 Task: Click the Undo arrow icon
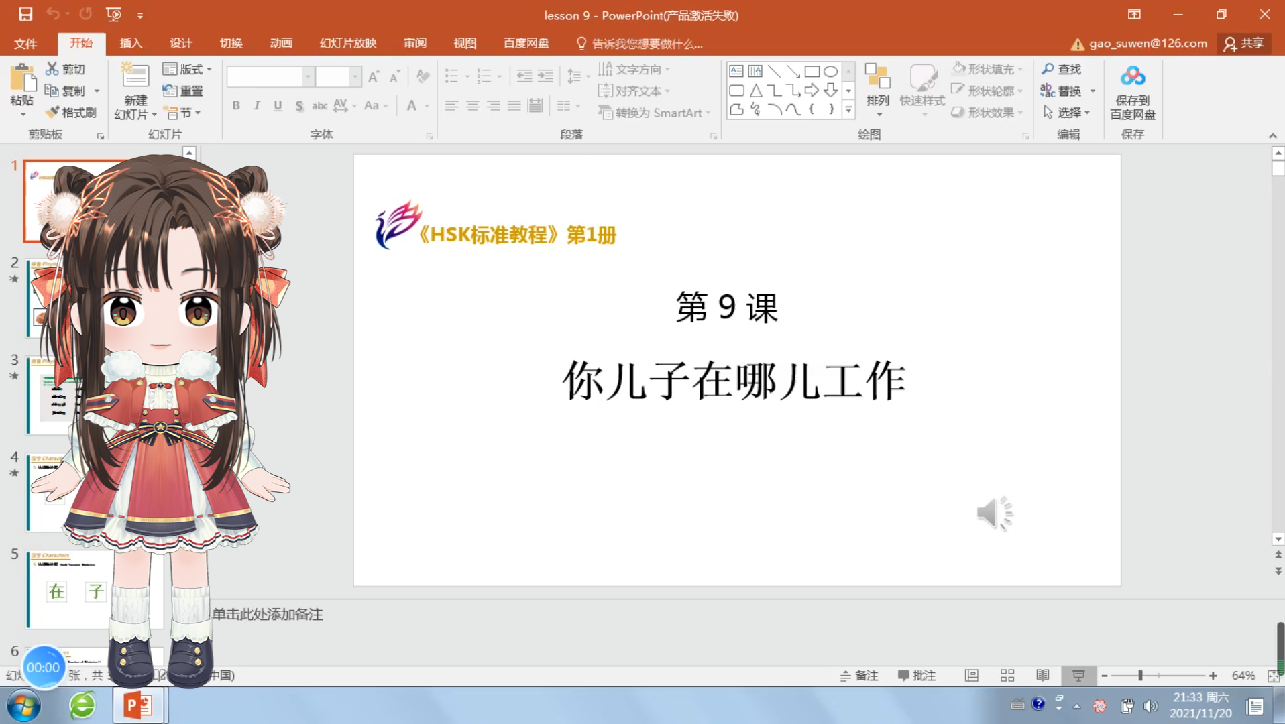click(53, 14)
